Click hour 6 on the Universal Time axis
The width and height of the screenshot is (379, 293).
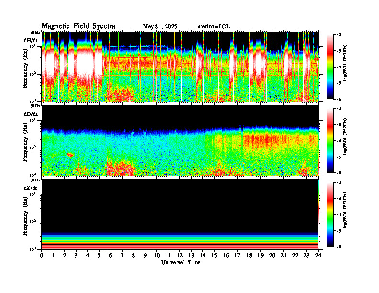pos(111,255)
